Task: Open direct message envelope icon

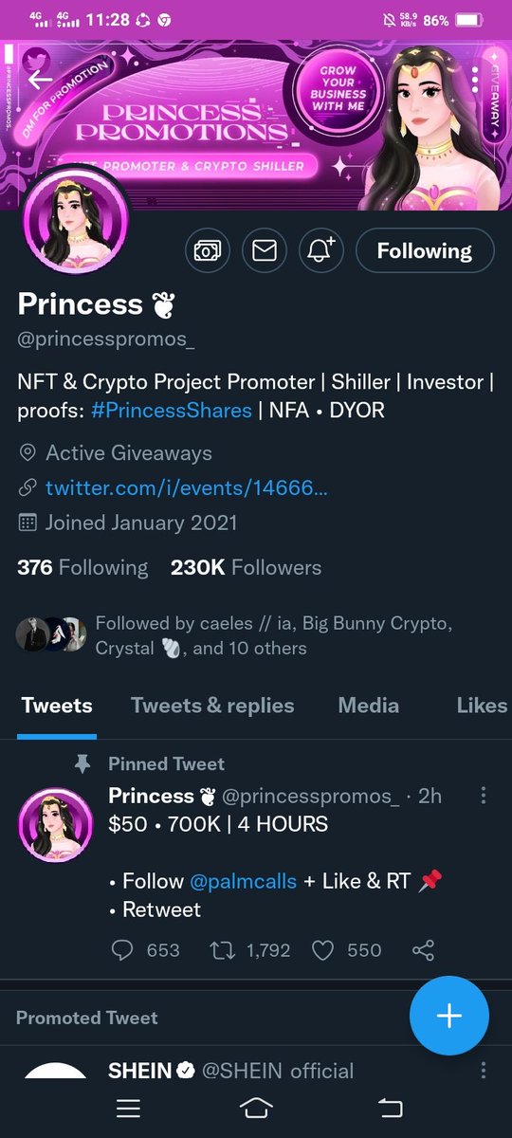Action: tap(265, 250)
